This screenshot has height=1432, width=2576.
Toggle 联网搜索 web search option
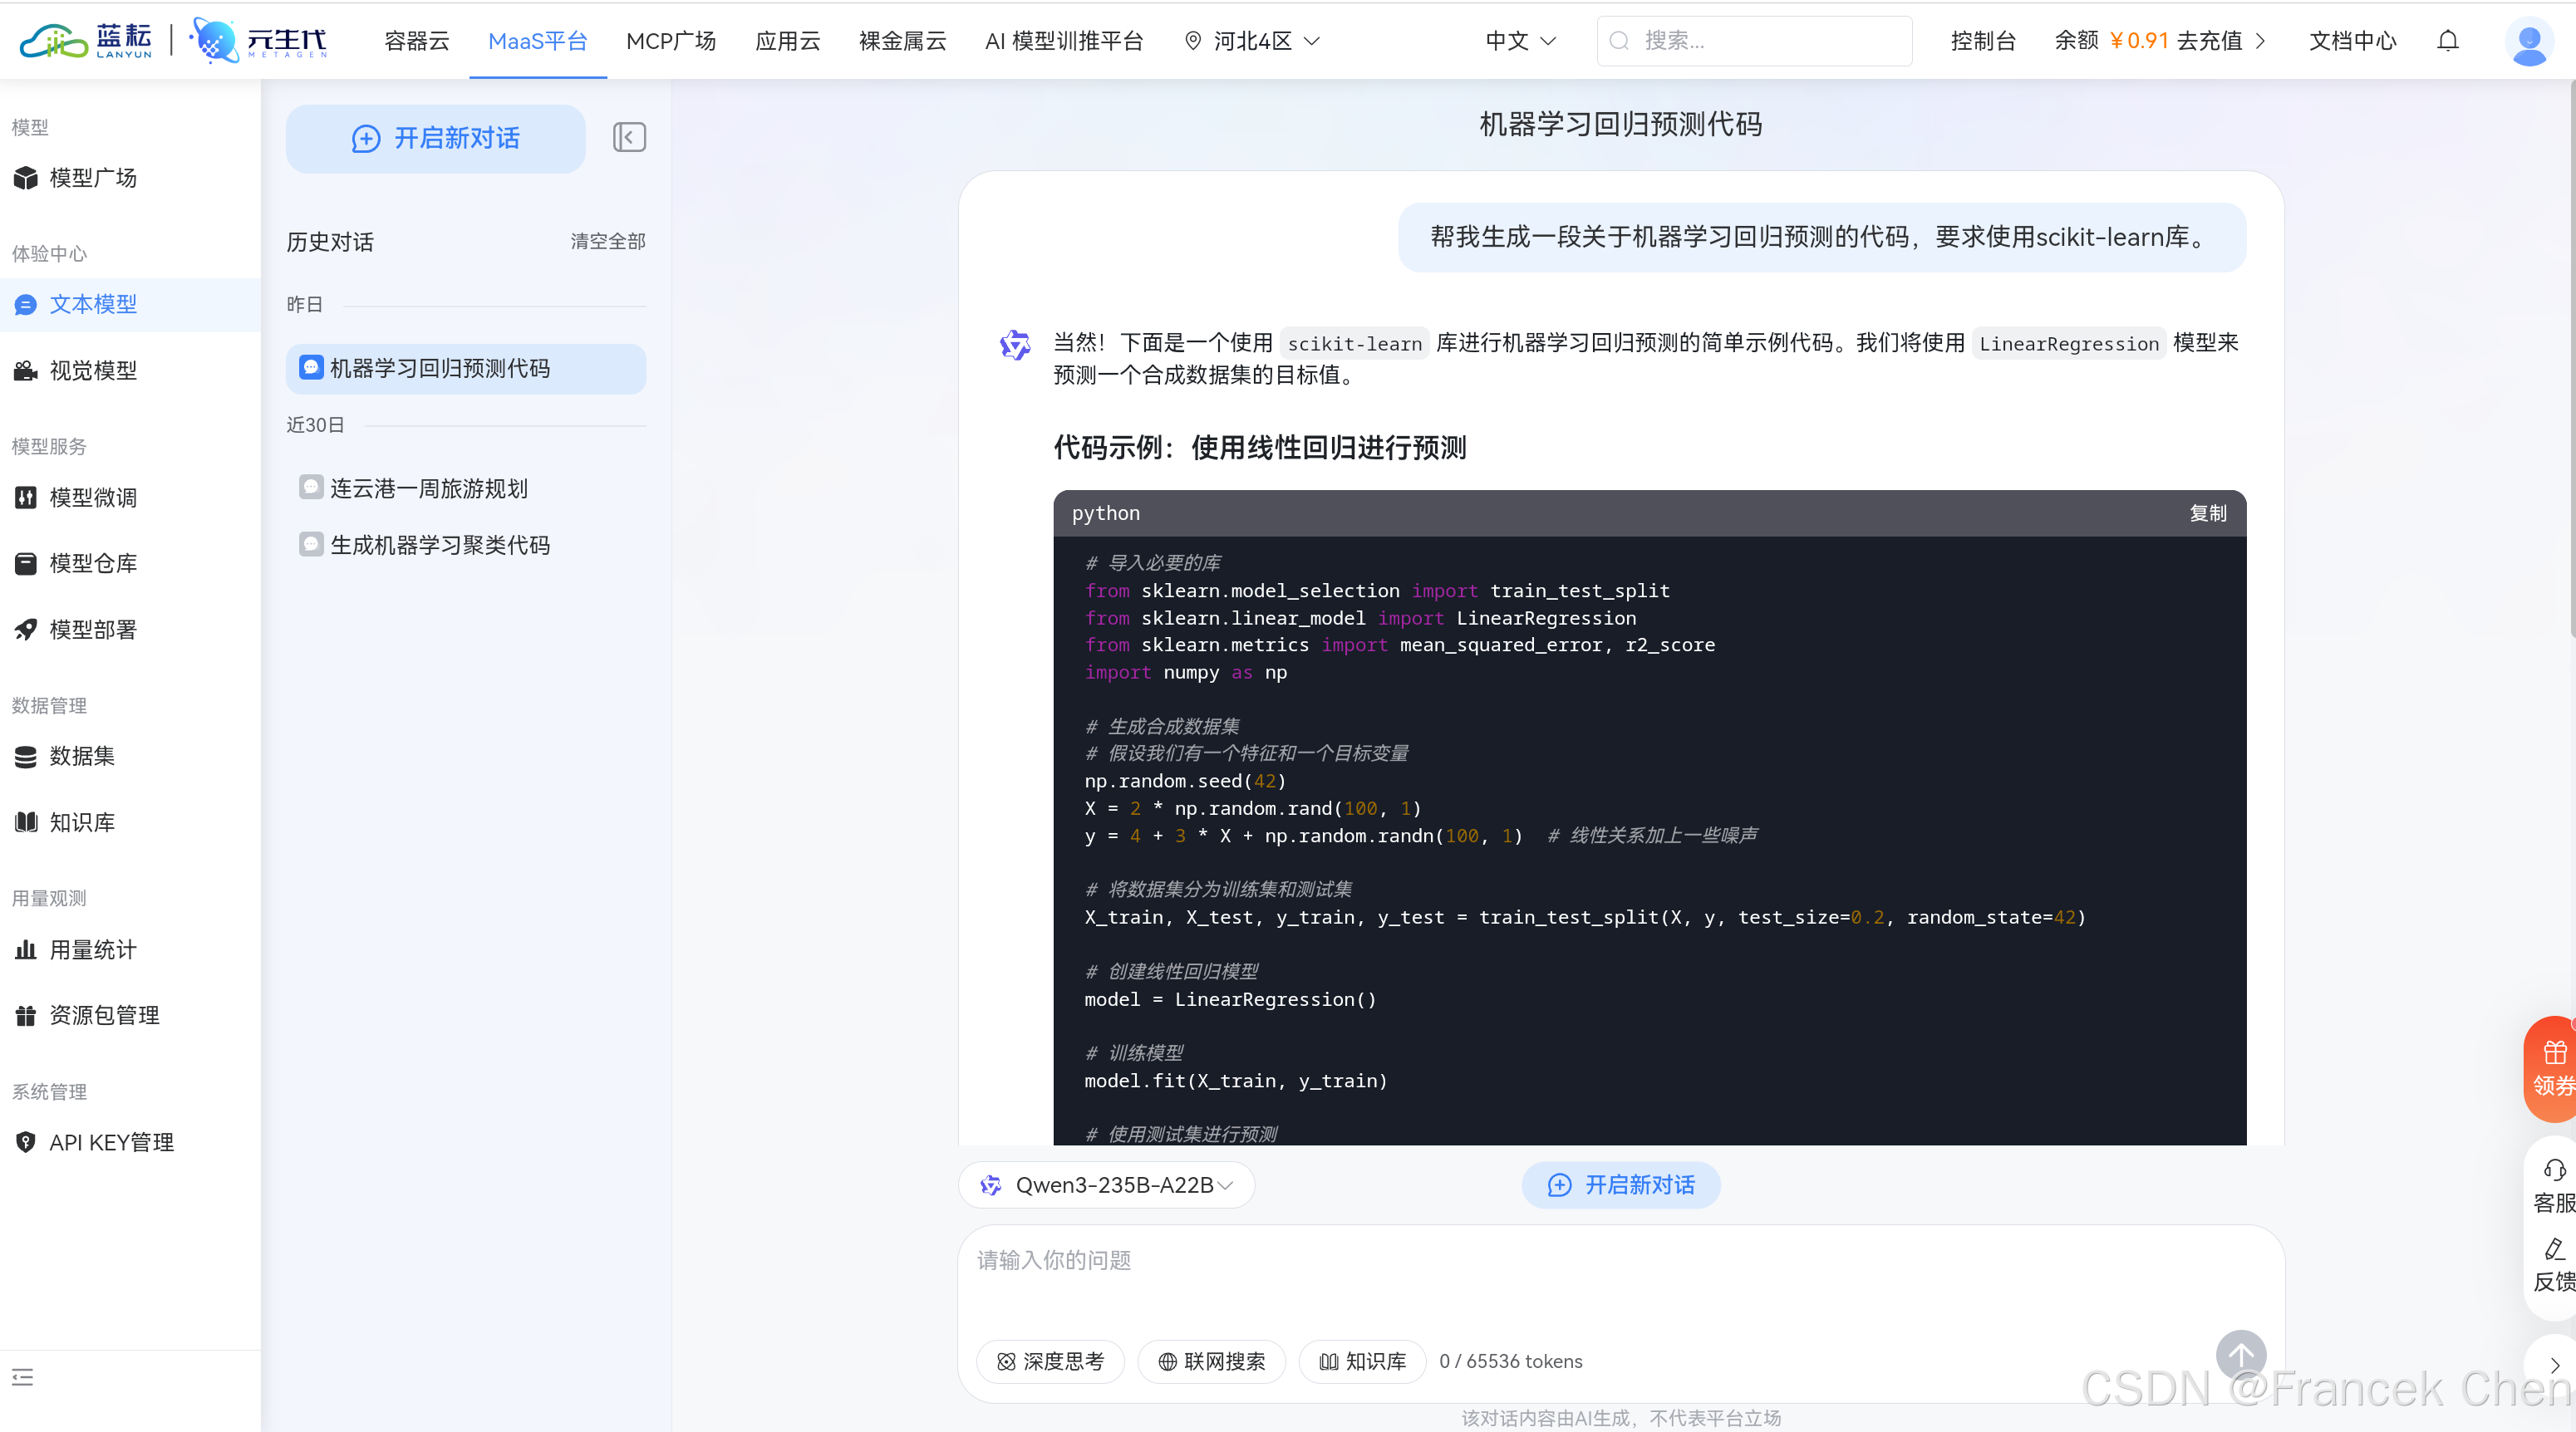[1211, 1361]
